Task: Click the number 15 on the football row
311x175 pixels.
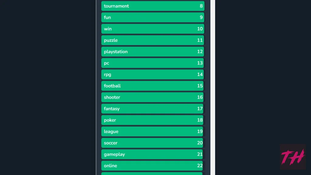Action: pos(200,86)
